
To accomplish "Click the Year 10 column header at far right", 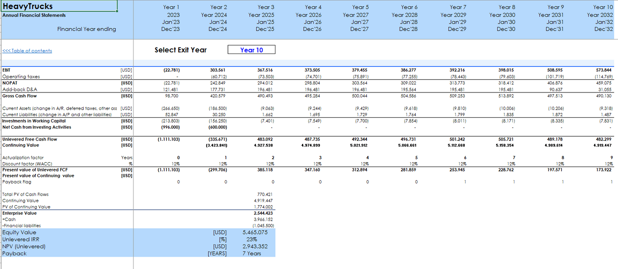I will (603, 7).
